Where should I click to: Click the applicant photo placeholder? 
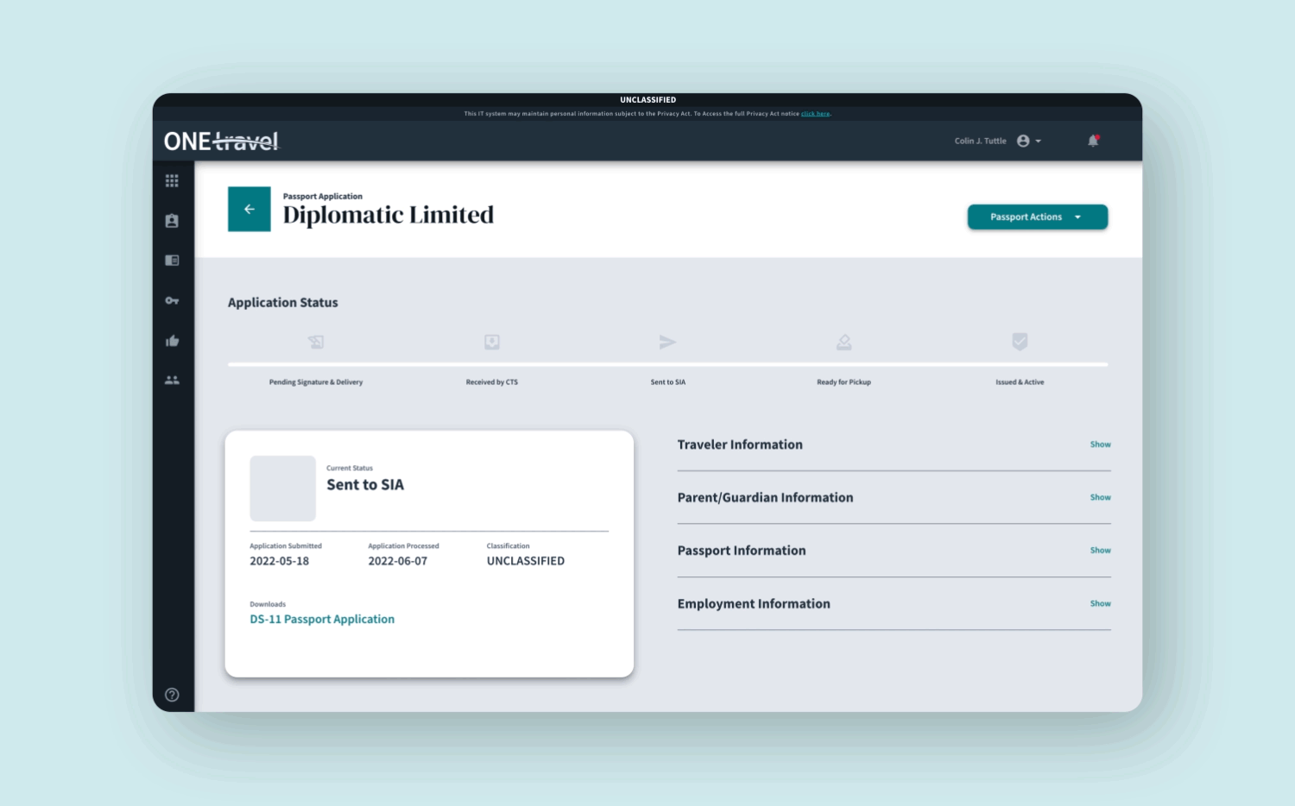282,488
